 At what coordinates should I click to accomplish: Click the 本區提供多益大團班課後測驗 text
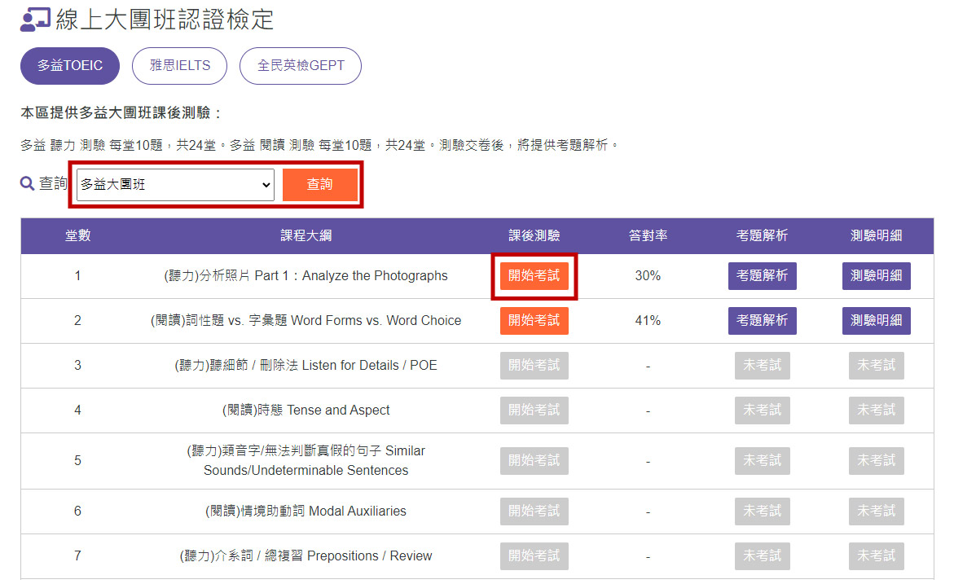121,113
